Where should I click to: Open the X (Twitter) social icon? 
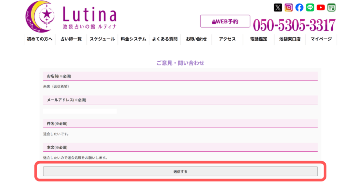(278, 7)
